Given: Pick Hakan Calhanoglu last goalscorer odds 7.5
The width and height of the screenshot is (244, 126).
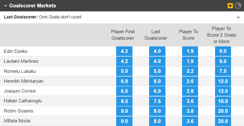Looking at the screenshot, I should click(x=157, y=101).
